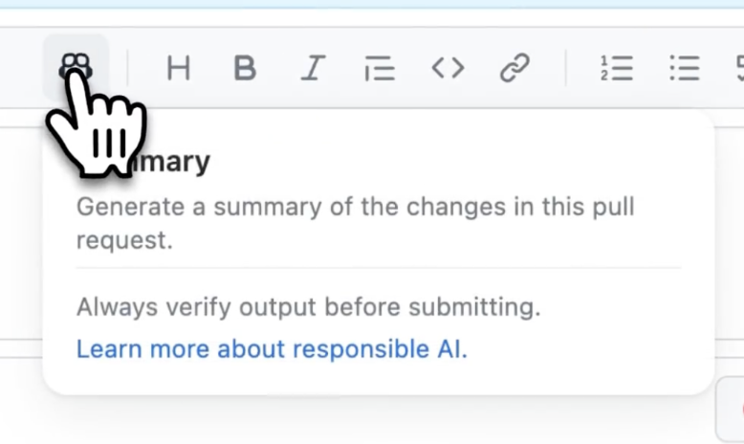This screenshot has height=444, width=744.
Task: Click the Copilot summary icon
Action: pos(77,67)
